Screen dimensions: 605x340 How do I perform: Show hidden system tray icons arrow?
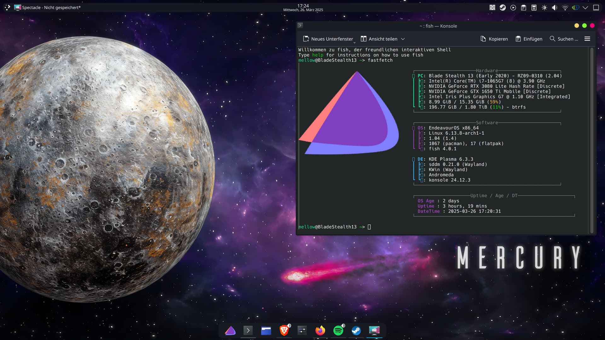point(585,8)
